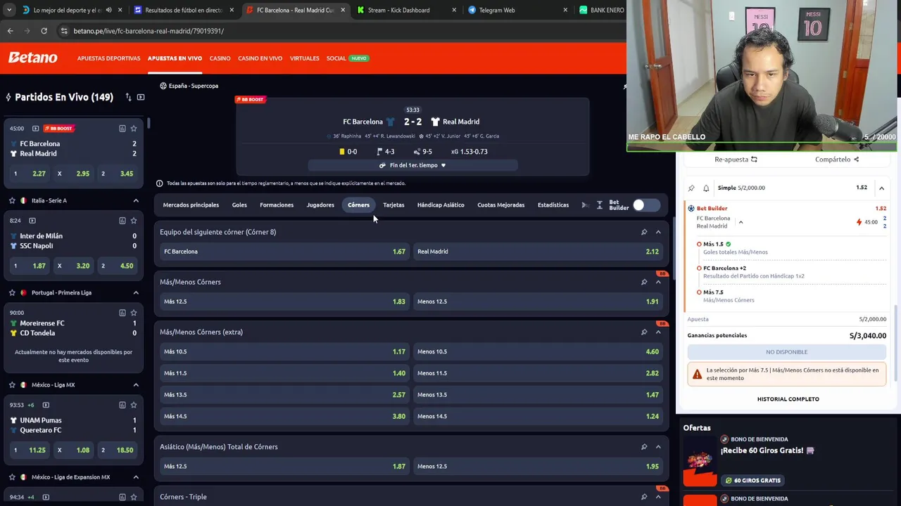Click the Re-apuesta button

736,160
